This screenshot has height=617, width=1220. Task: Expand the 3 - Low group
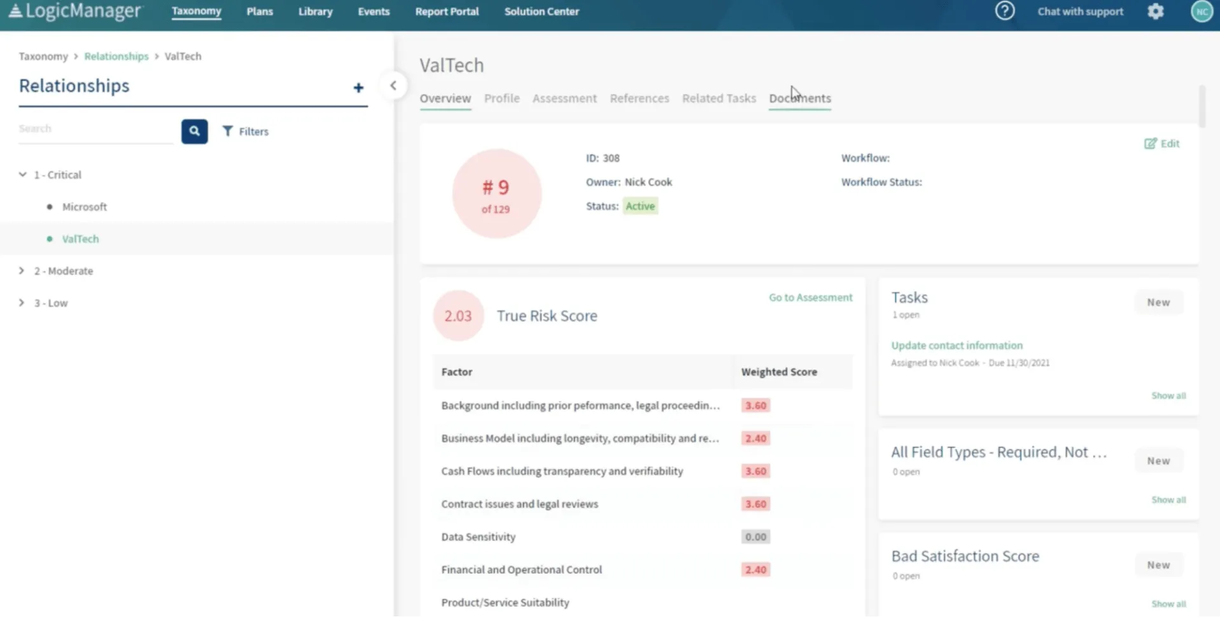22,303
